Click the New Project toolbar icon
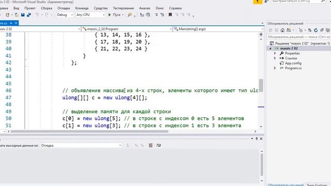This screenshot has width=331, height=186. [8, 15]
